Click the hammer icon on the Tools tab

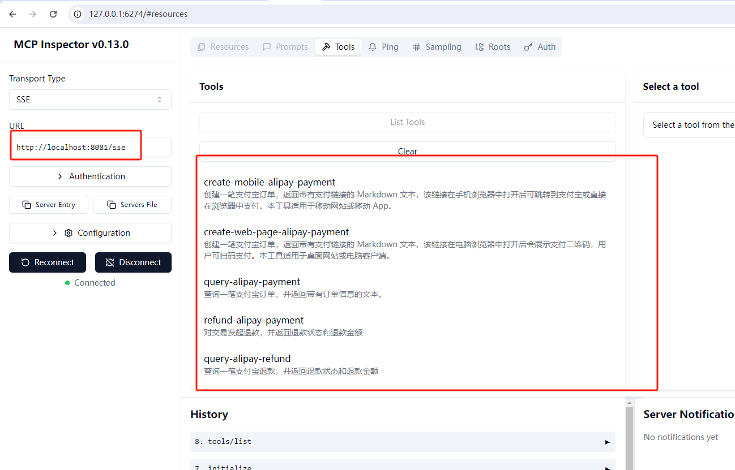pyautogui.click(x=326, y=47)
